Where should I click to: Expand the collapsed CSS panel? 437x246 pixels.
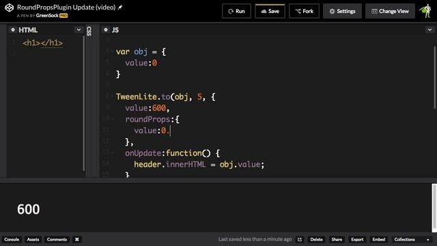pos(89,31)
